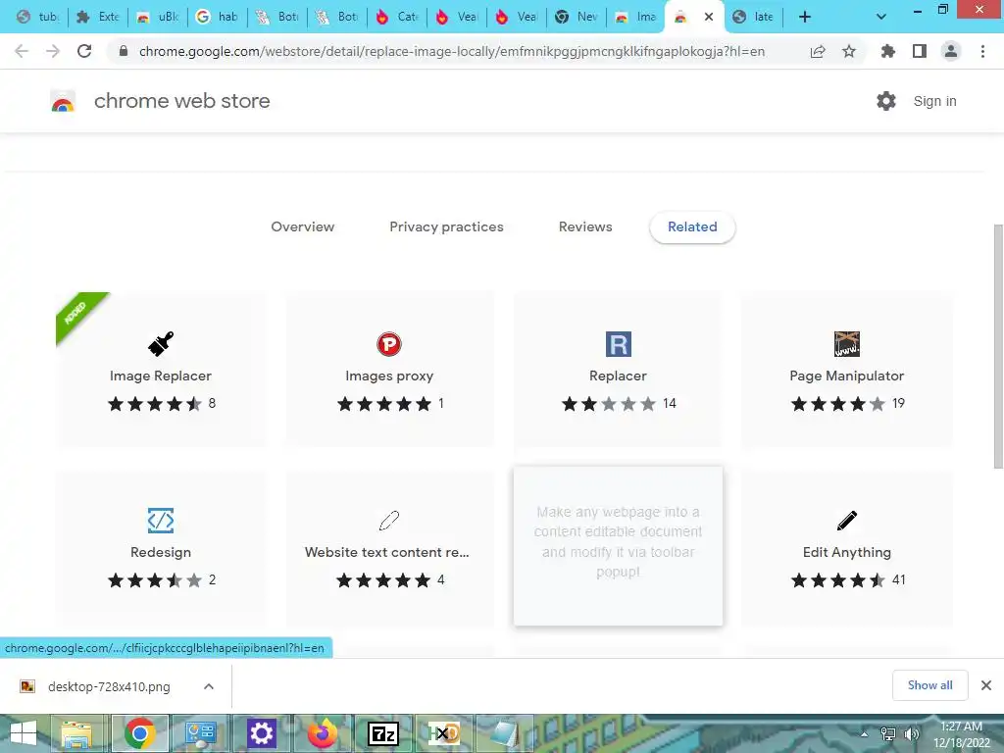
Task: Open the Extensions puzzle icon in toolbar
Action: click(x=887, y=51)
